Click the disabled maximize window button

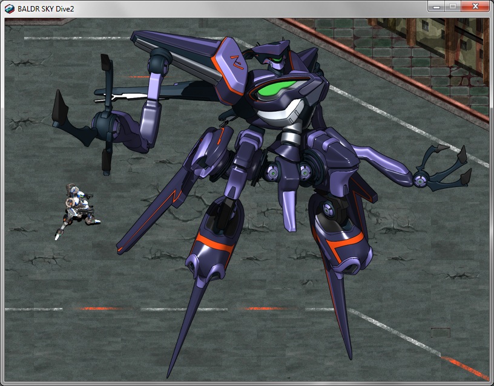[x=453, y=6]
